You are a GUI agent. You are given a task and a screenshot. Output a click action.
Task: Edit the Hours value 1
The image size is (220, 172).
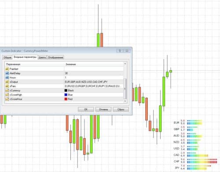(94, 78)
